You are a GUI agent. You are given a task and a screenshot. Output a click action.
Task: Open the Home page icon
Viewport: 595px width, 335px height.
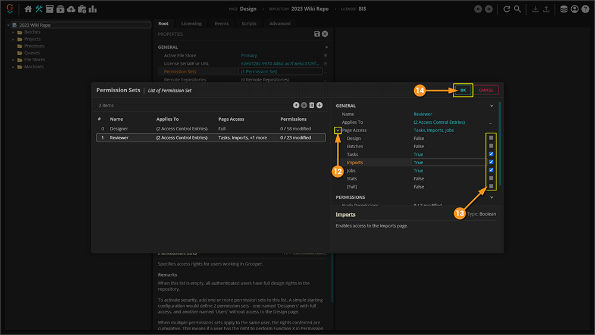click(x=28, y=9)
